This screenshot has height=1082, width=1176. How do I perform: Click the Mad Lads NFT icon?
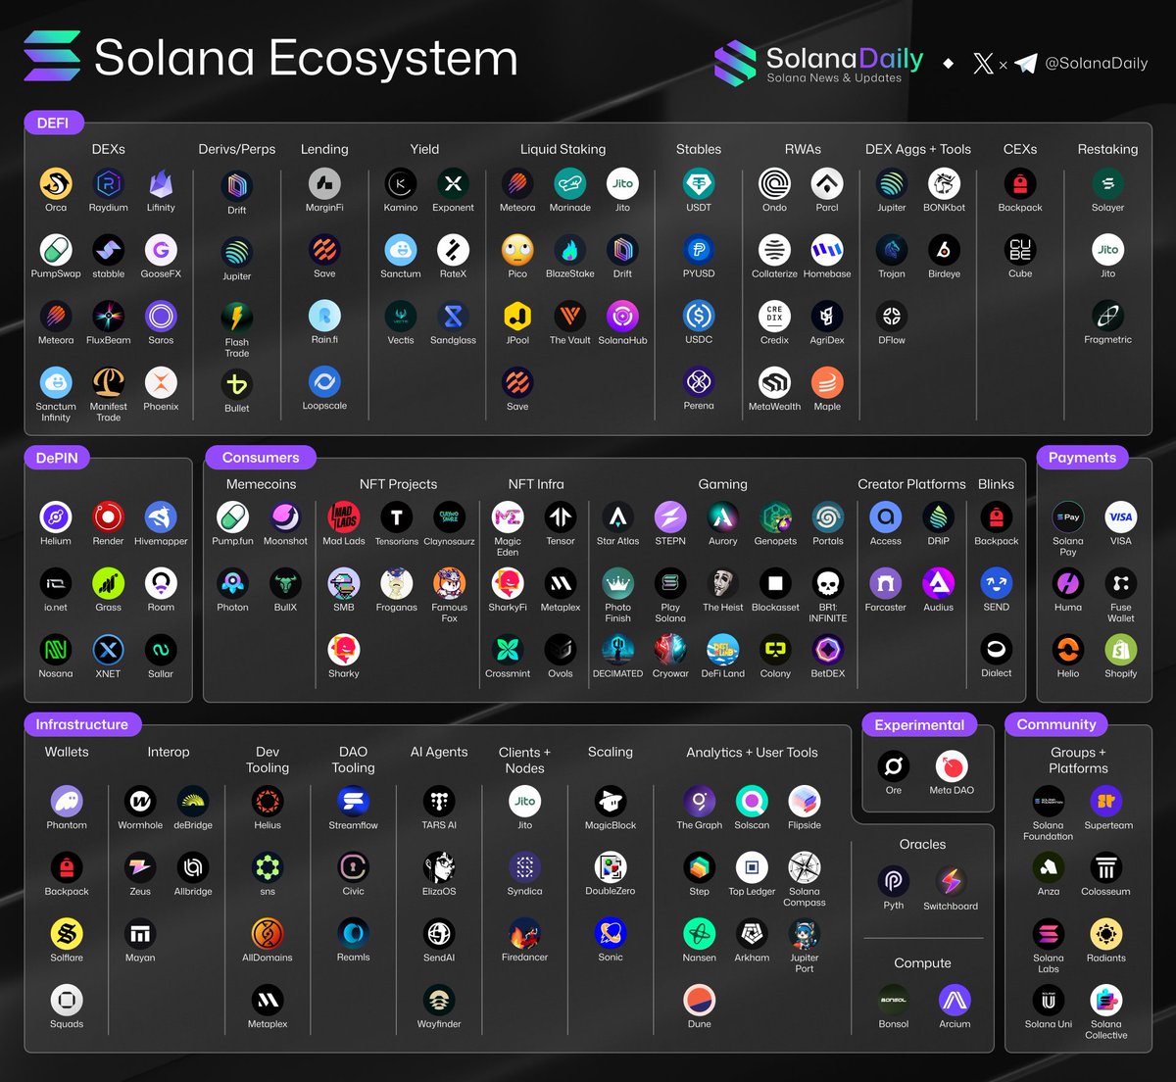[343, 516]
